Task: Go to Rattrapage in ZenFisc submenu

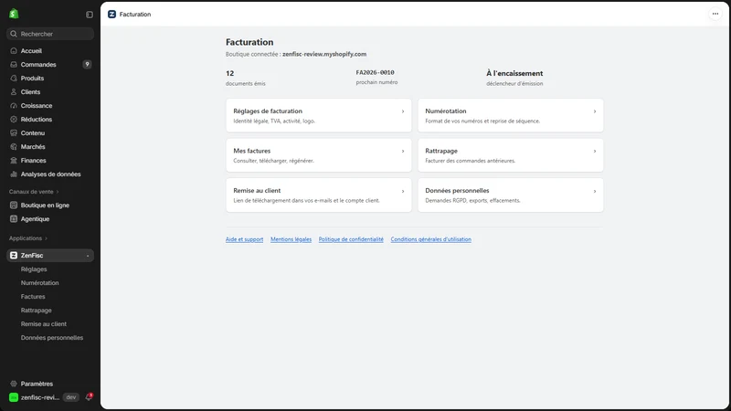Action: (x=36, y=311)
